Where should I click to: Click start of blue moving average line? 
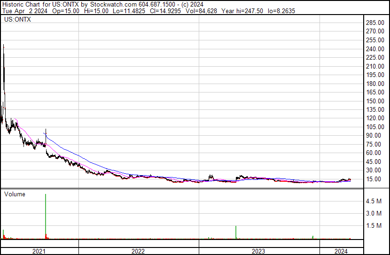pyautogui.click(x=44, y=133)
